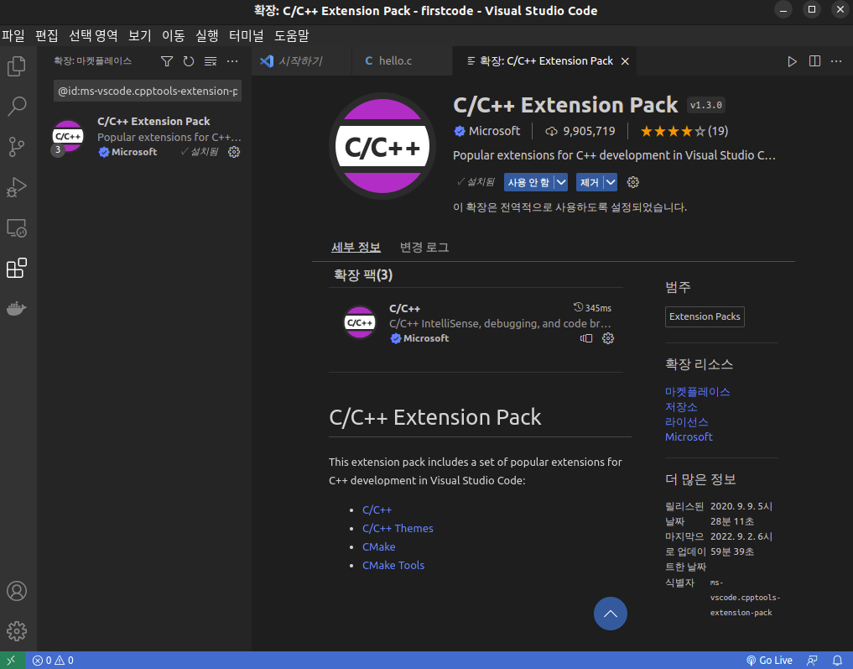Click the 제거 uninstall button
This screenshot has height=669, width=853.
[x=590, y=182]
